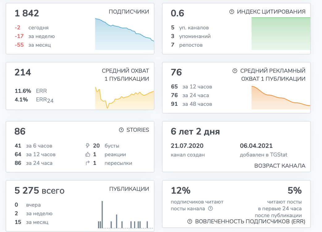The height and width of the screenshot is (232, 322).
Task: Click help icon next to СРЕДНИЙ РЕКЛАМНЫЙ ОХВАТ
Action: point(235,71)
